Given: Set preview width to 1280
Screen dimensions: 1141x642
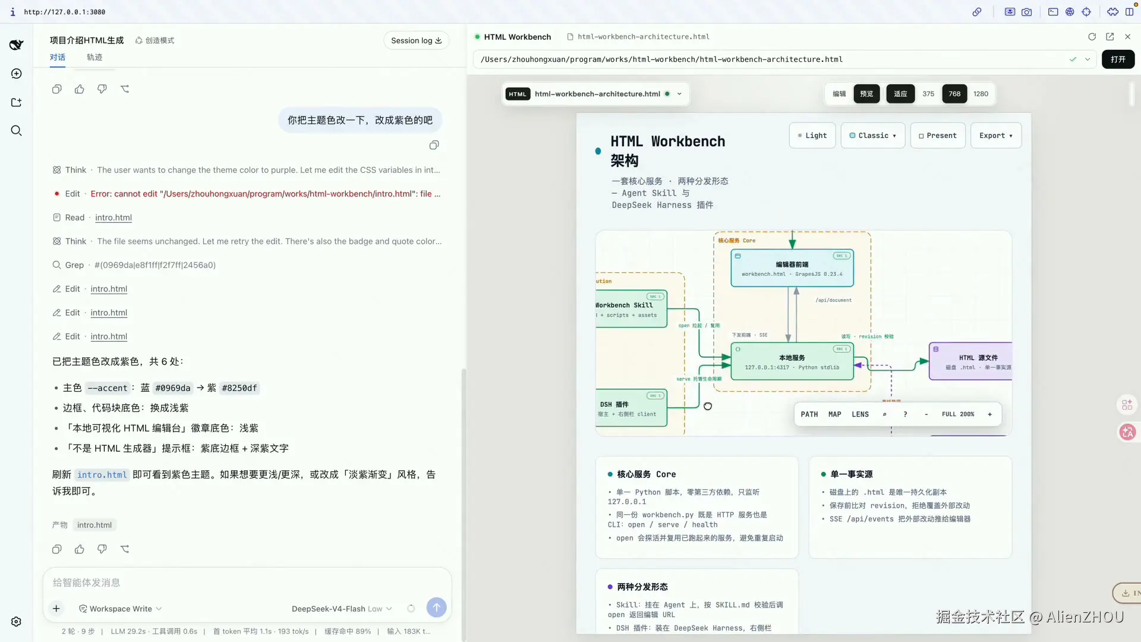Looking at the screenshot, I should (981, 94).
